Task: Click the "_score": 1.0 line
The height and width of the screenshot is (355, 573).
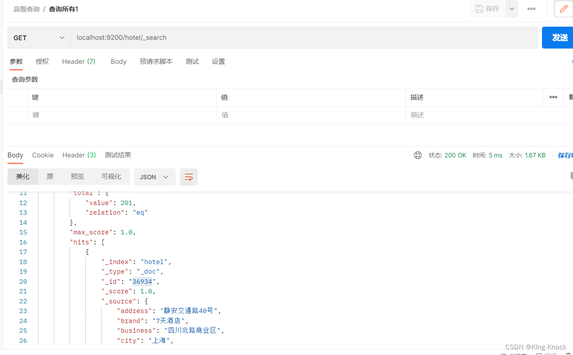Action: pos(128,291)
